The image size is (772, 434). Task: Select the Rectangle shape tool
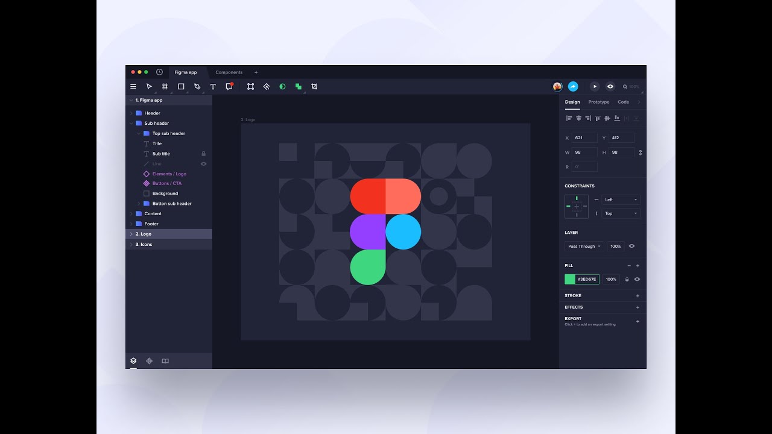coord(181,87)
